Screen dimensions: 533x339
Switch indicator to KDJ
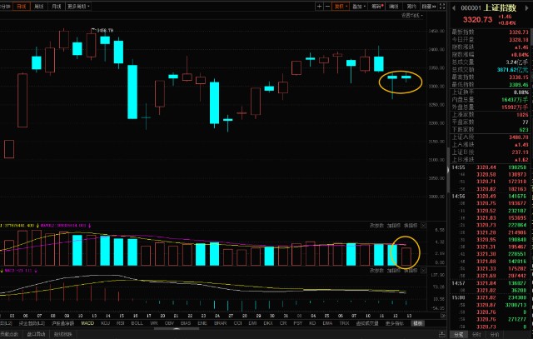(106, 323)
